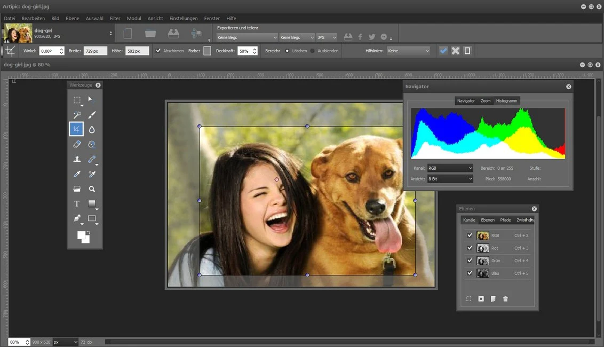Open the Filter menu
The width and height of the screenshot is (604, 347).
click(115, 18)
